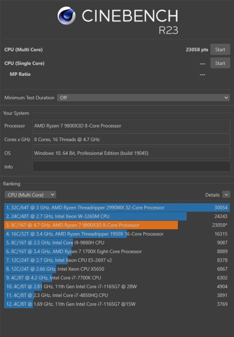234x337 pixels.
Task: Click the Info text field
Action: click(x=131, y=166)
